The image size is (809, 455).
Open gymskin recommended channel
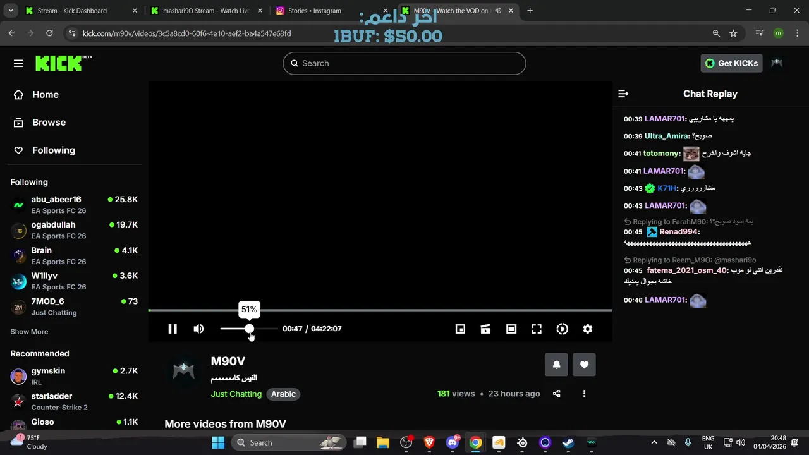[x=75, y=376]
